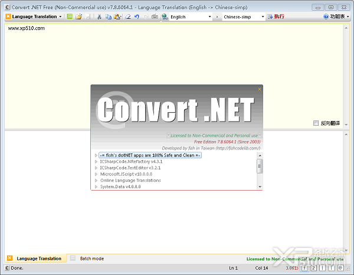
Task: Click the globe translation icon
Action: [x=165, y=17]
